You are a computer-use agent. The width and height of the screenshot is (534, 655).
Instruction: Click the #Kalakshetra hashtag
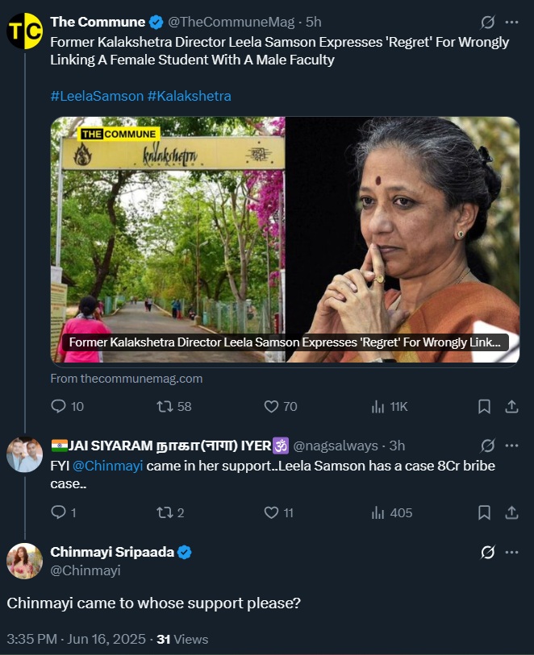pos(190,96)
